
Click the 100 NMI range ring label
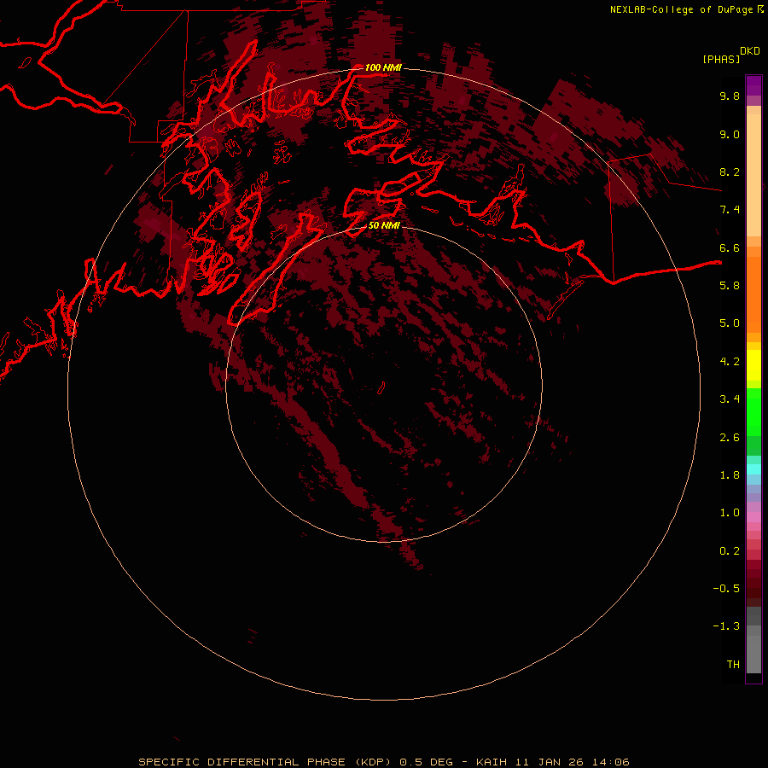[x=383, y=67]
